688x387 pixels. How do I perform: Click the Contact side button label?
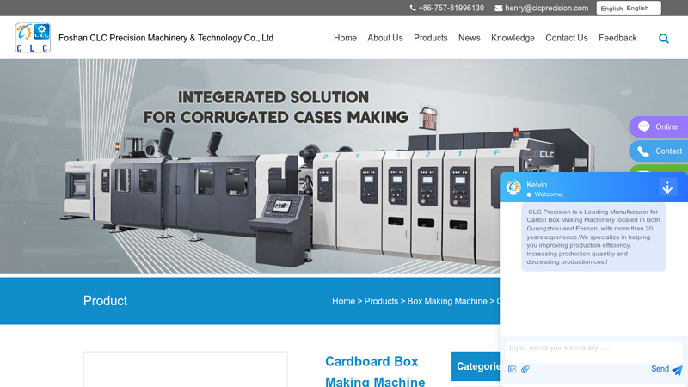[x=668, y=151]
